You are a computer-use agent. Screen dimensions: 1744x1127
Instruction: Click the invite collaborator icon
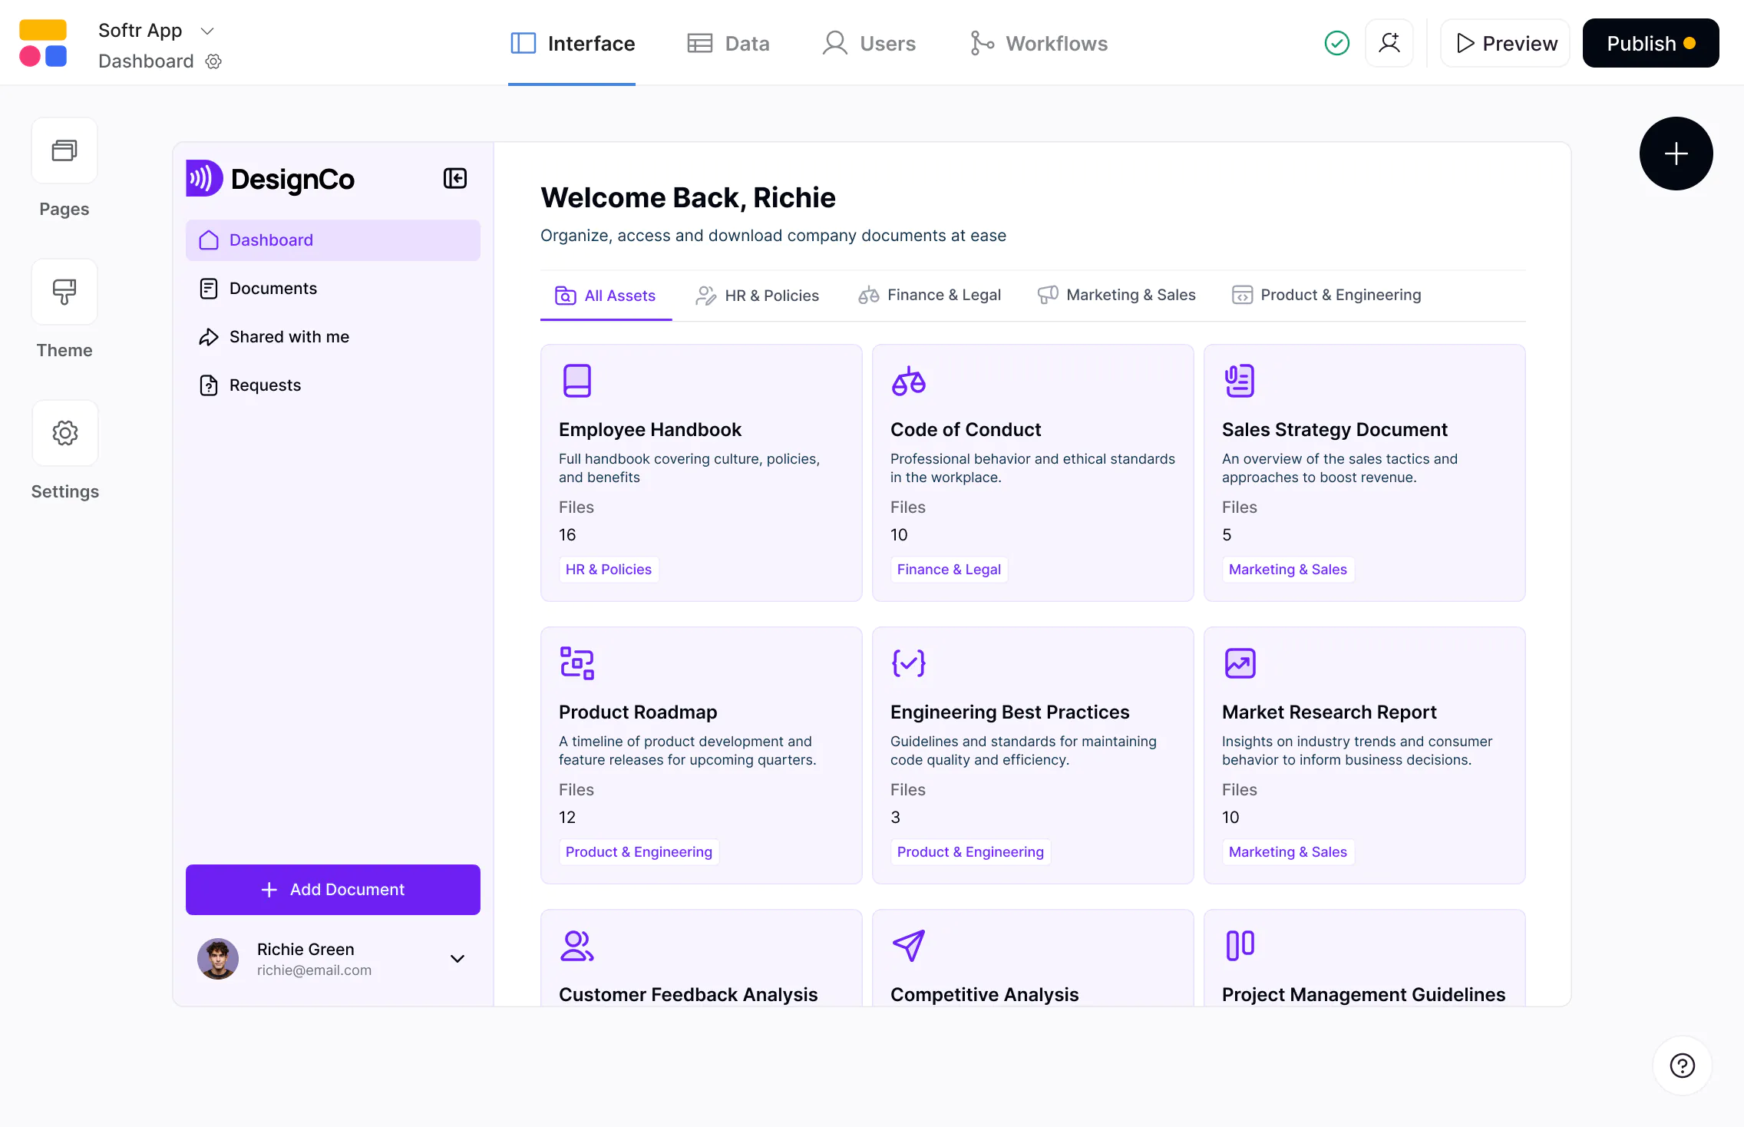pos(1389,43)
